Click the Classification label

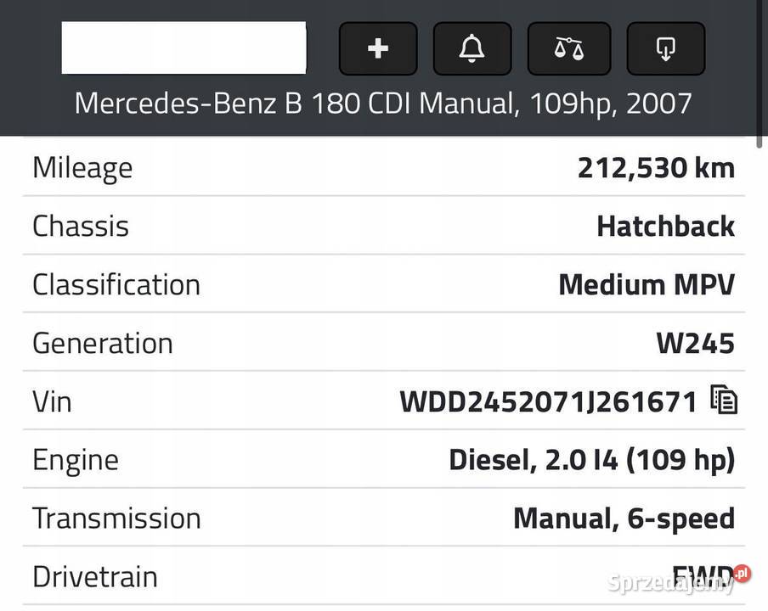click(116, 284)
